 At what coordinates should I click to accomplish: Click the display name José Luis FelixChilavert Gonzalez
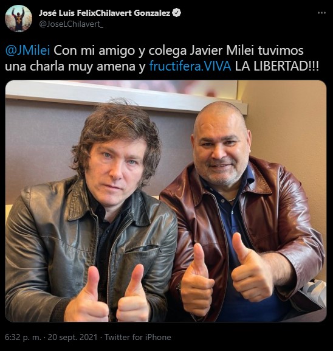pos(105,13)
